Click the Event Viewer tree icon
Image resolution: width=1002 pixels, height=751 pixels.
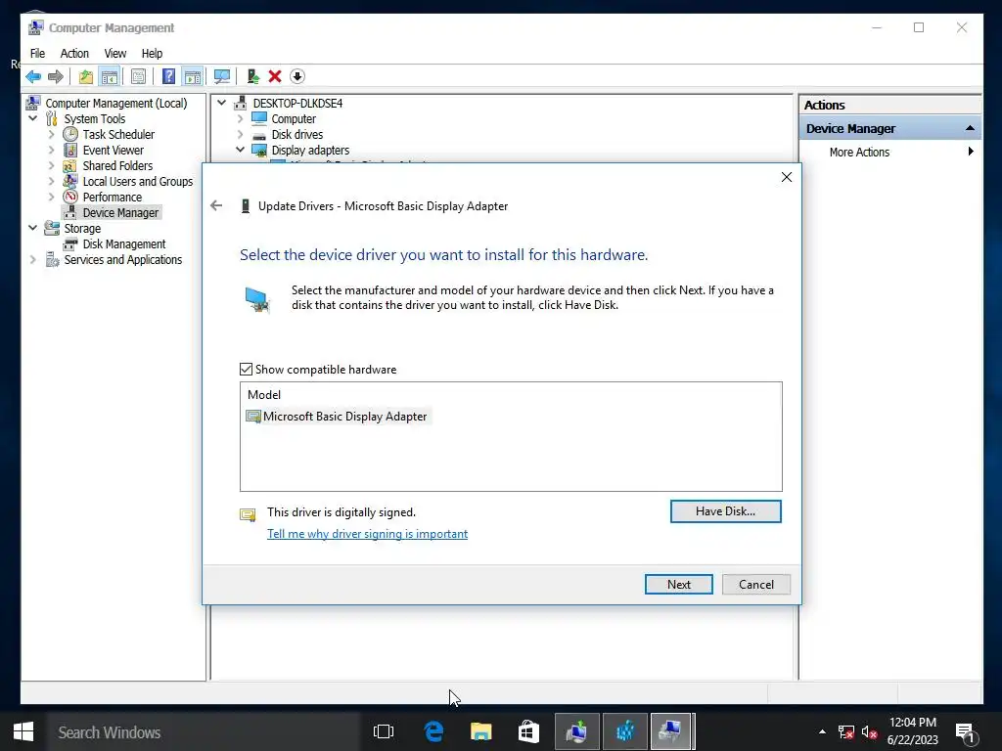(70, 150)
